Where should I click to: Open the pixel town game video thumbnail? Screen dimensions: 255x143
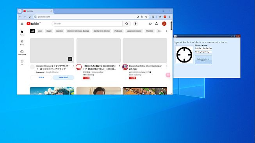tap(145, 91)
